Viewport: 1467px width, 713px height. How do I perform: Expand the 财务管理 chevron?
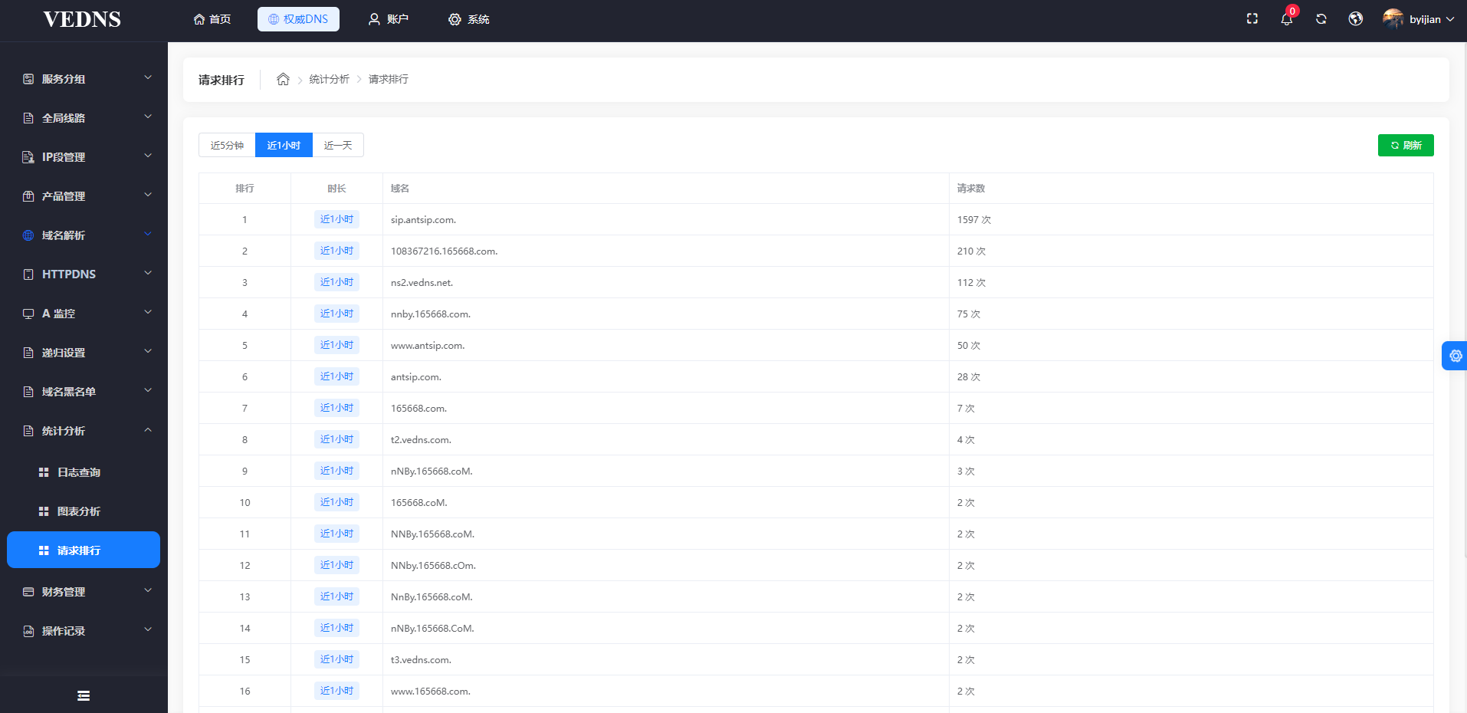click(148, 590)
